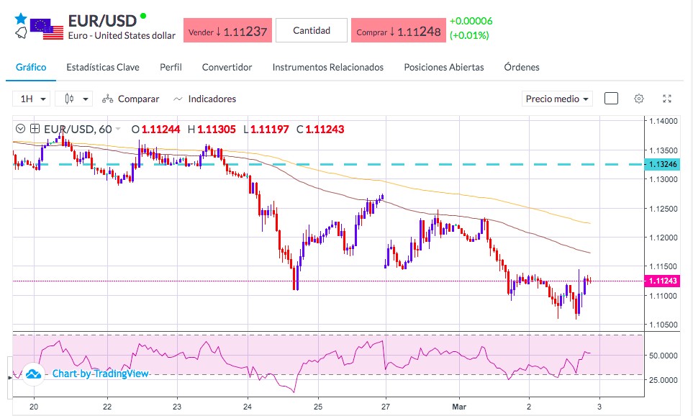Click the 27 date label on time axis
The width and height of the screenshot is (693, 416).
pyautogui.click(x=386, y=407)
